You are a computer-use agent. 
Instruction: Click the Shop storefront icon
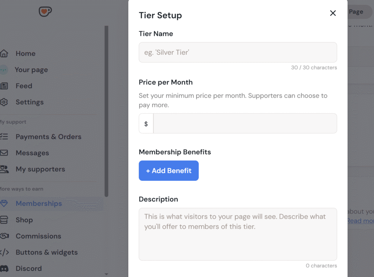(4, 220)
